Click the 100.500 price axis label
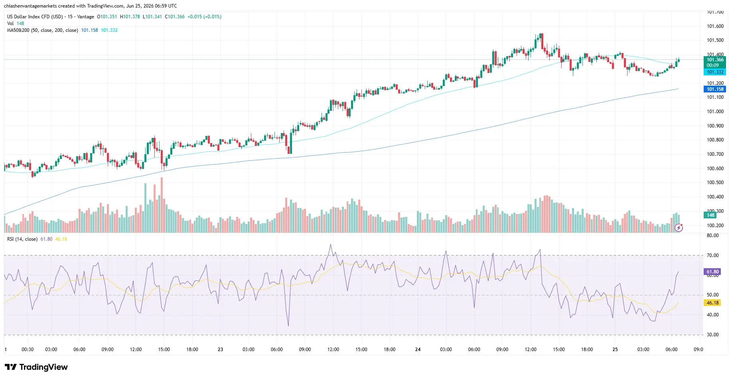 715,183
